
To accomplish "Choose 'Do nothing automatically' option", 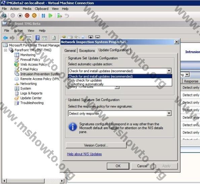I will tap(120, 84).
